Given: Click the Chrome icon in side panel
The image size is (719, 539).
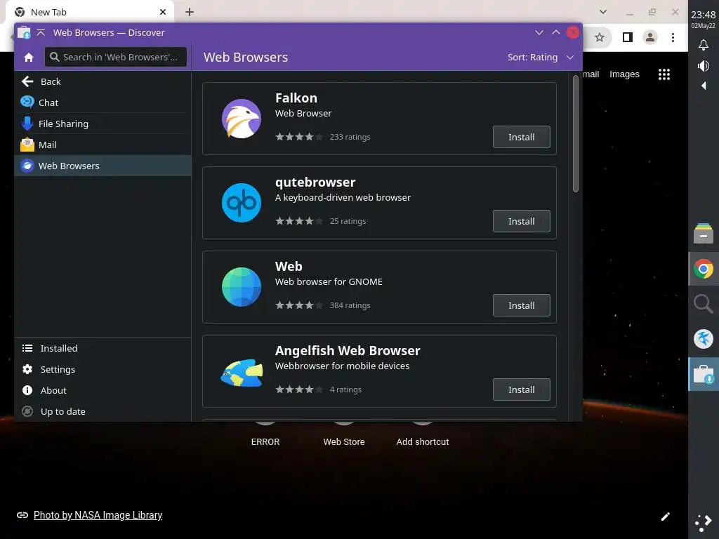Looking at the screenshot, I should coord(704,269).
